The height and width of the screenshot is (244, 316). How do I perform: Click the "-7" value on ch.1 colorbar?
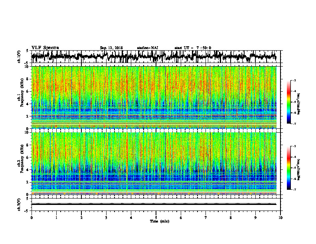click(294, 124)
